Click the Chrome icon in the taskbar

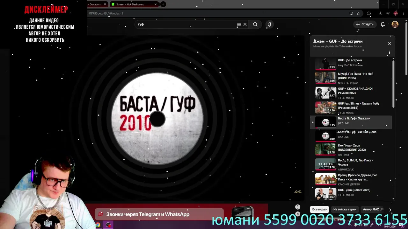point(98,225)
